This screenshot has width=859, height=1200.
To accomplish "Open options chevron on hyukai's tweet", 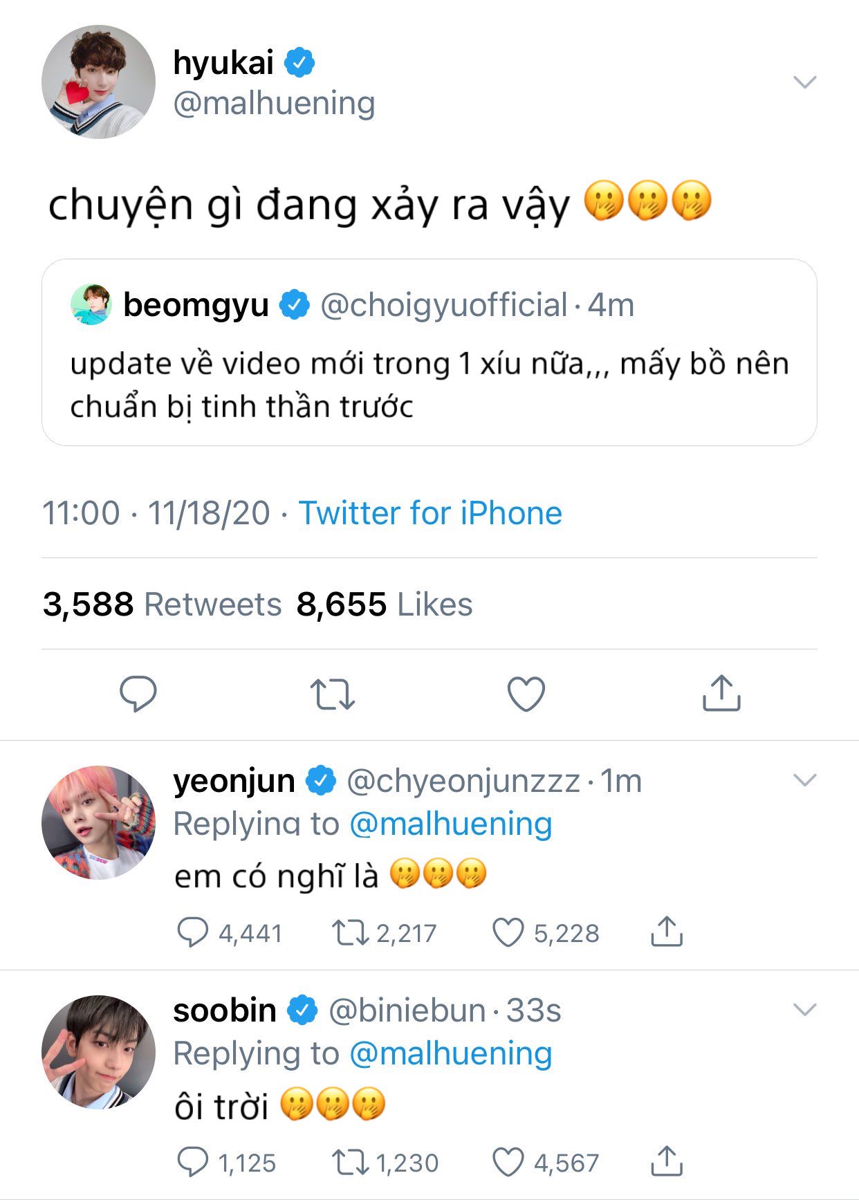I will (x=805, y=82).
